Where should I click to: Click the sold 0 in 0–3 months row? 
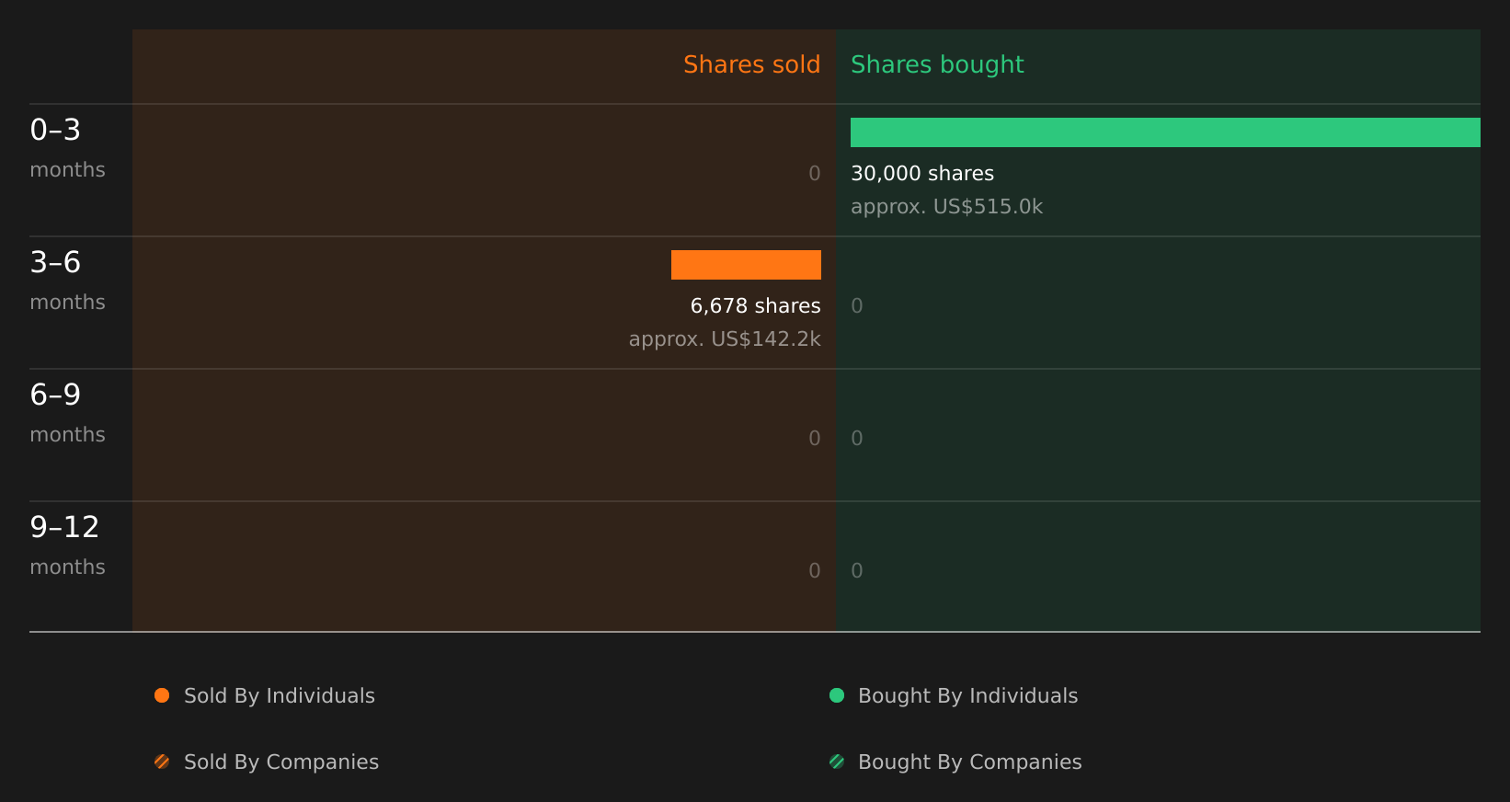[x=815, y=174]
